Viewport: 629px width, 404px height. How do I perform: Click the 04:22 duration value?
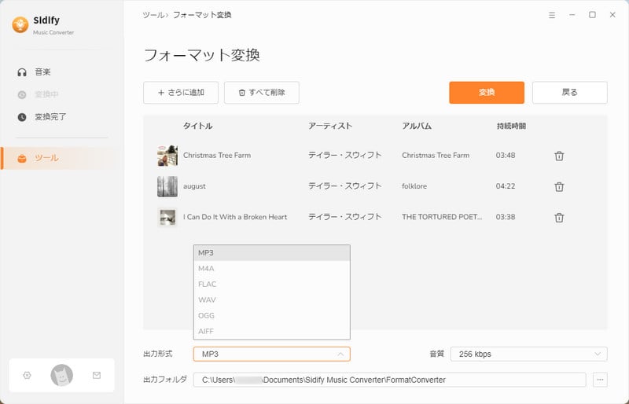coord(506,186)
